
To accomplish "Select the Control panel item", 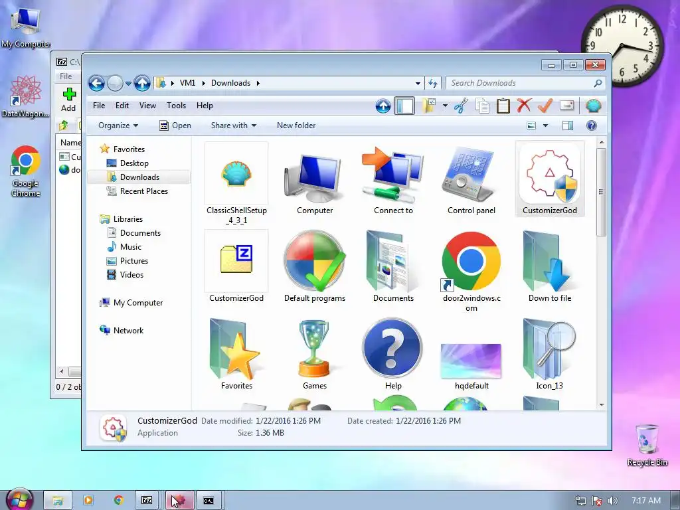I will click(471, 180).
